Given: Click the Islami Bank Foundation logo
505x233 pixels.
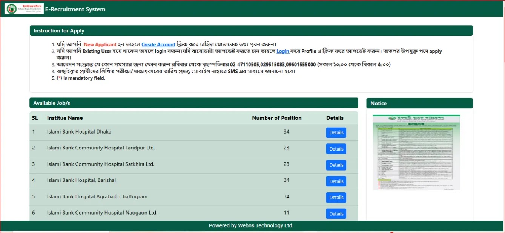Looking at the screenshot, I should (x=24, y=9).
